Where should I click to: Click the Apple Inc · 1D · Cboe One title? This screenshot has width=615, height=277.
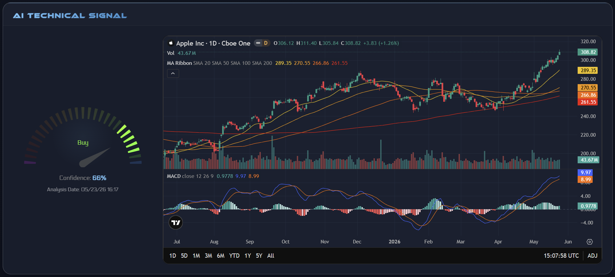click(x=213, y=43)
